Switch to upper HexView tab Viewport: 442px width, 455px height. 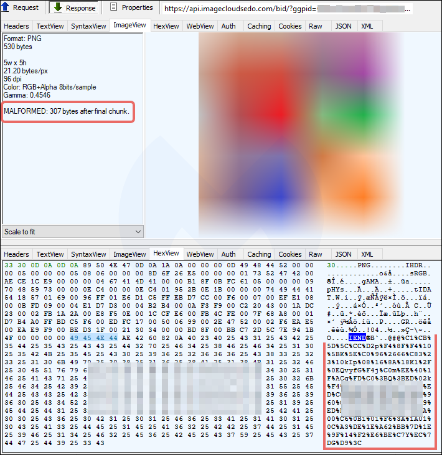click(166, 26)
